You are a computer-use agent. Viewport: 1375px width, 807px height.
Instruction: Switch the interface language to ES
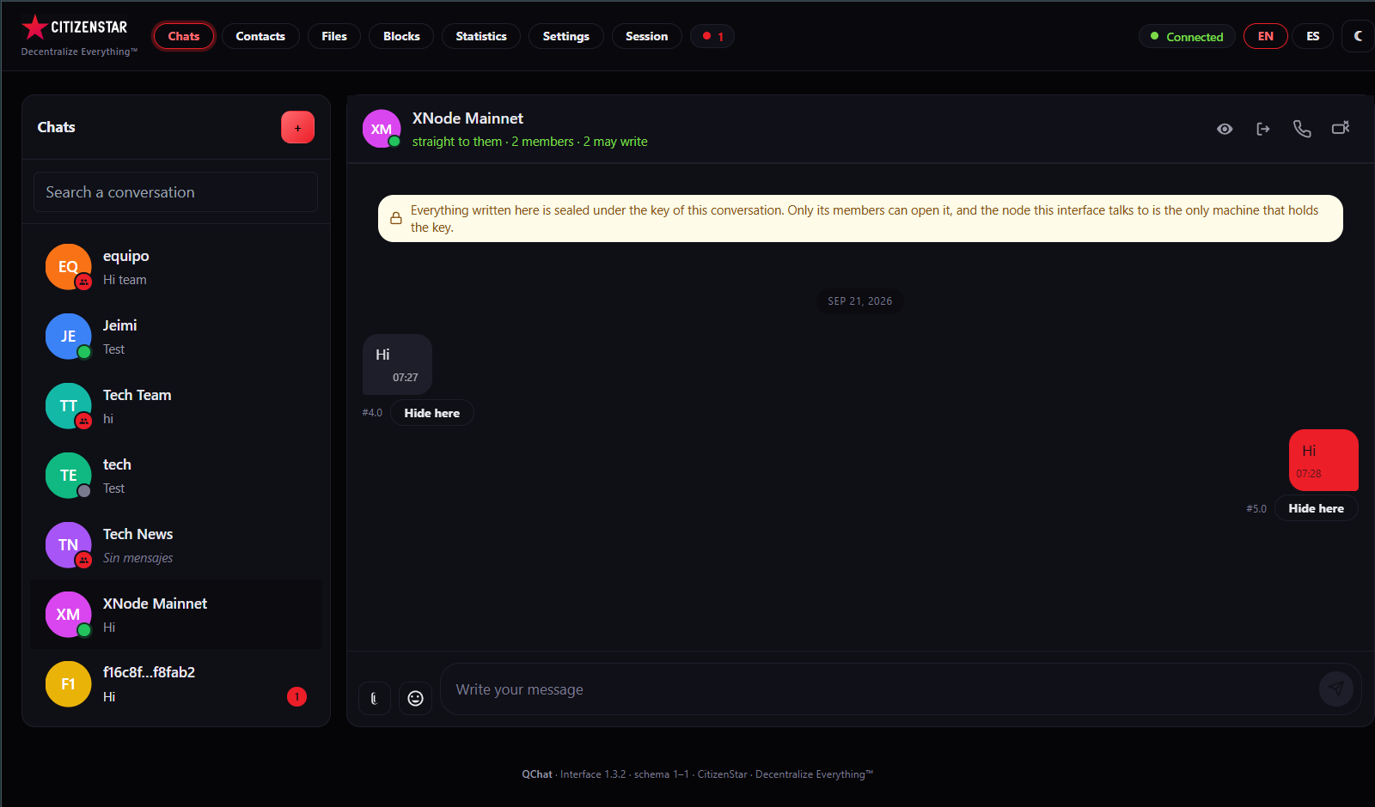tap(1312, 36)
